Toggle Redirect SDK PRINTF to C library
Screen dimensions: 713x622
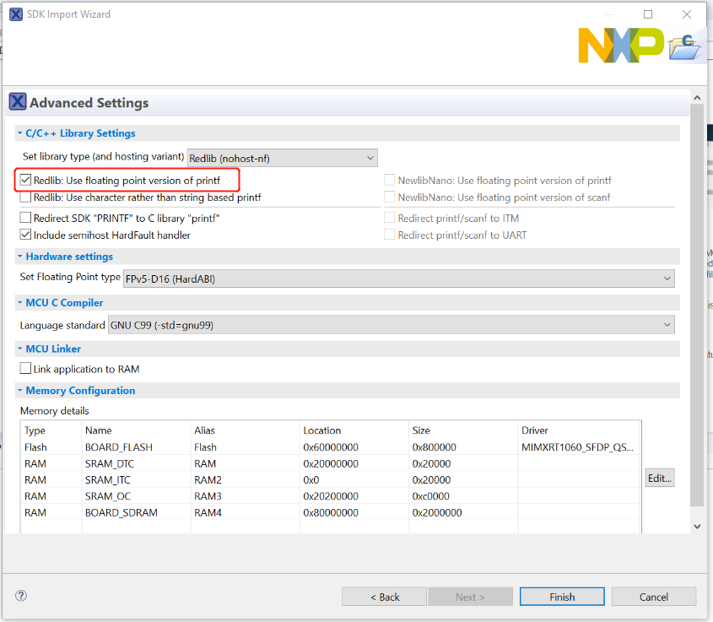tap(26, 218)
